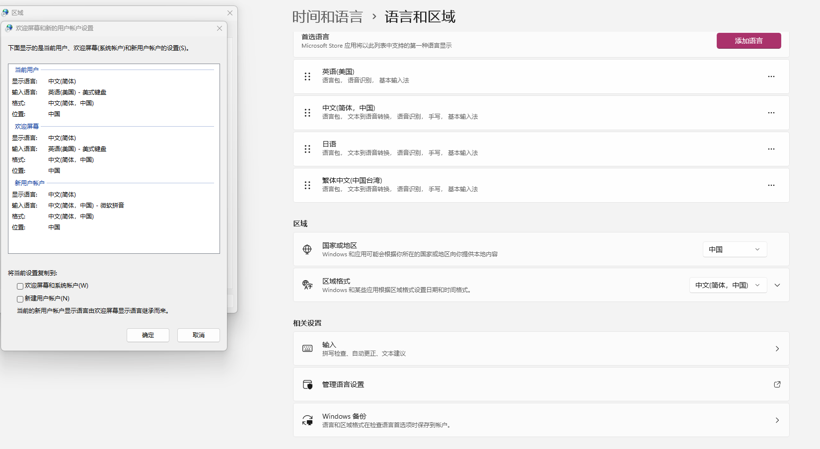Check 新建用户帐户(N) checkbox
820x449 pixels.
(x=20, y=299)
